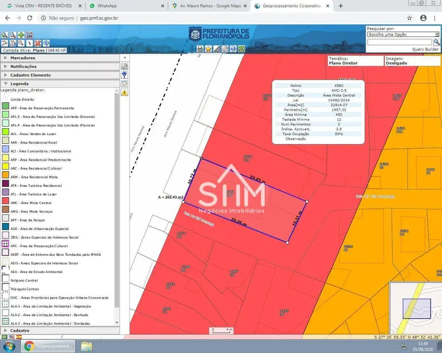Select the pan map tool with green arrows
The height and width of the screenshot is (353, 442).
21,35
